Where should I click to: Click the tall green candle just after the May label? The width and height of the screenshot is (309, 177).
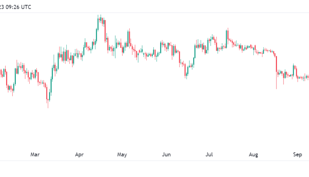click(x=129, y=38)
